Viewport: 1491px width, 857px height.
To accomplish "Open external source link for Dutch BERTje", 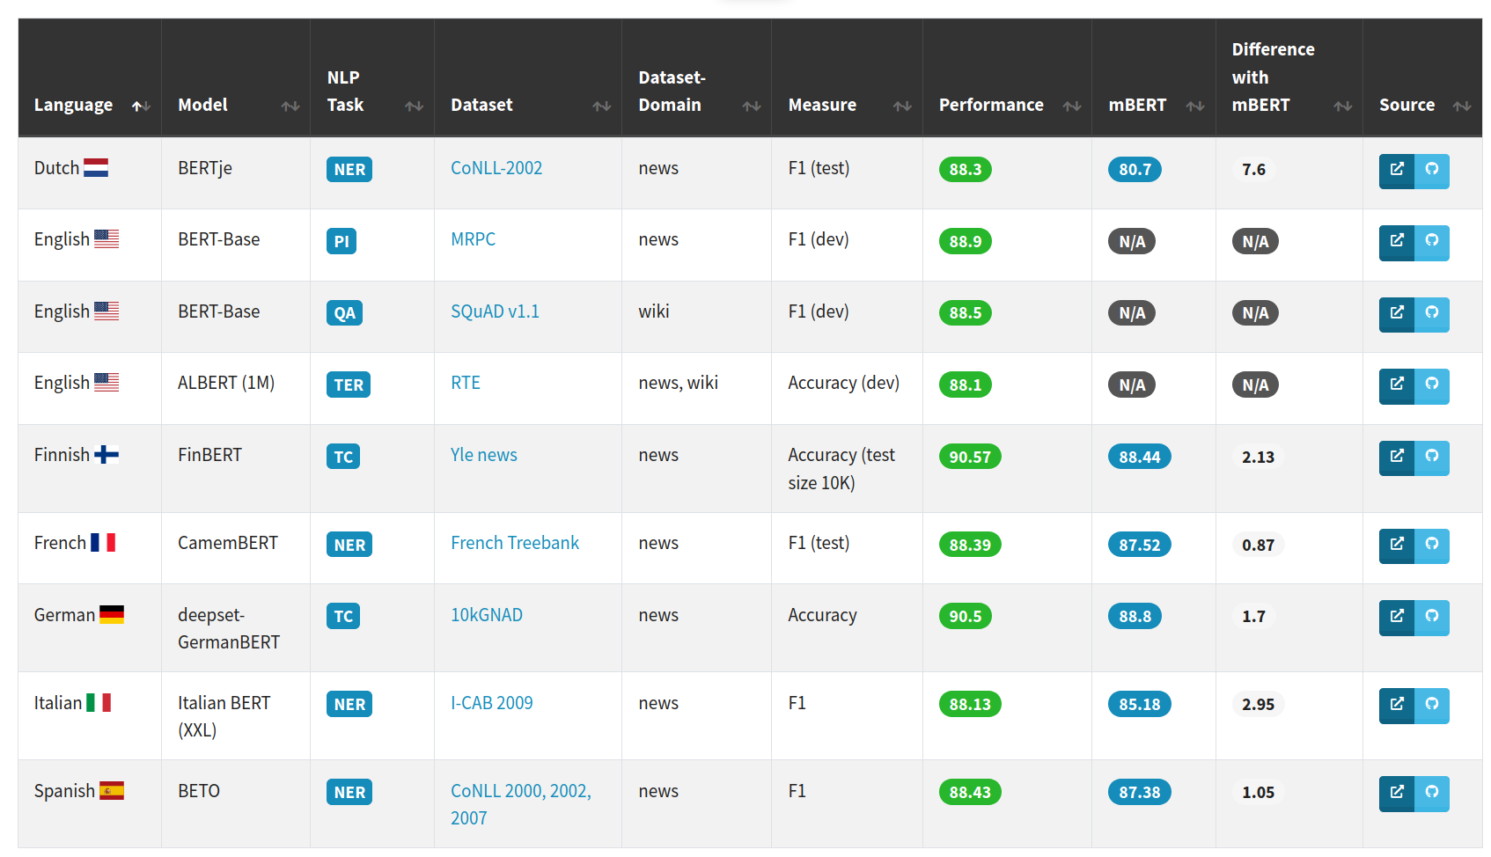I will click(1396, 170).
